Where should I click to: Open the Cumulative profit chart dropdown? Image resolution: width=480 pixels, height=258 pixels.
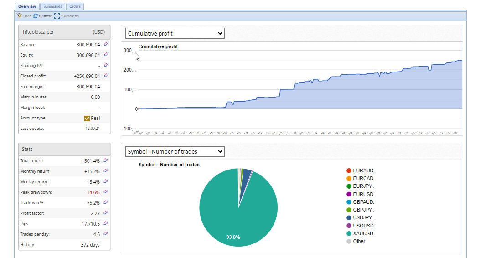175,33
